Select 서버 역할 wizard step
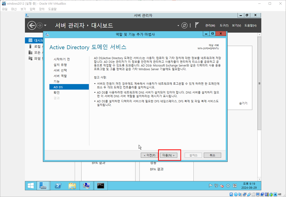The image size is (286, 197). point(60,76)
